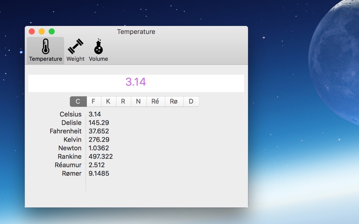Click the 3.14 input field
Viewport: 359px width, 224px height.
(x=136, y=83)
